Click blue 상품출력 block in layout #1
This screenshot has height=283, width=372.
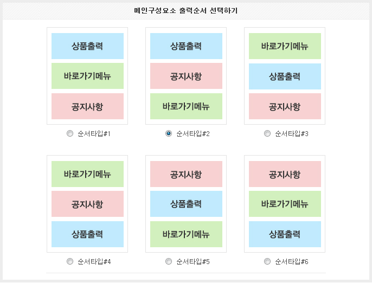[87, 46]
